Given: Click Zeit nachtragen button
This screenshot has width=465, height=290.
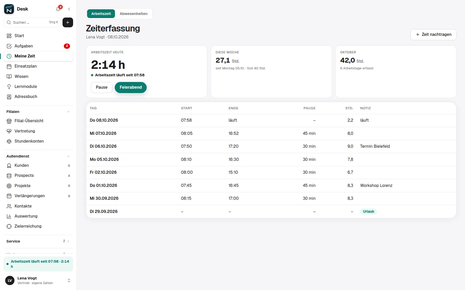Looking at the screenshot, I should click(x=433, y=35).
